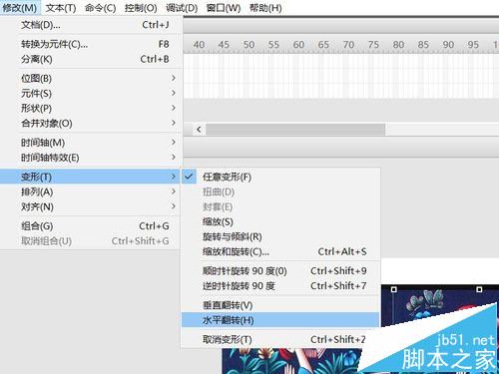Expand the 形状(P) submenu
Screen dimensions: 499x374
point(91,109)
